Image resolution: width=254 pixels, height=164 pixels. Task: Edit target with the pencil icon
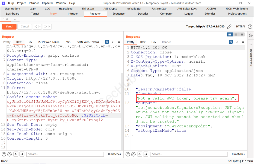(229, 27)
